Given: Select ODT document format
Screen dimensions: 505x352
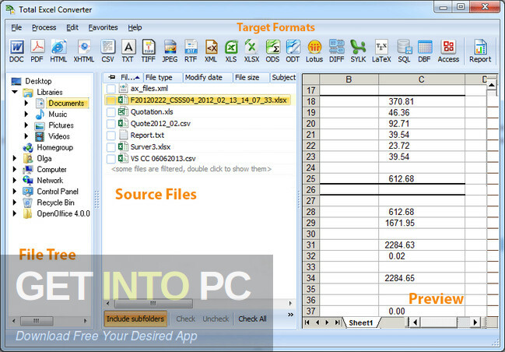Looking at the screenshot, I should click(293, 51).
